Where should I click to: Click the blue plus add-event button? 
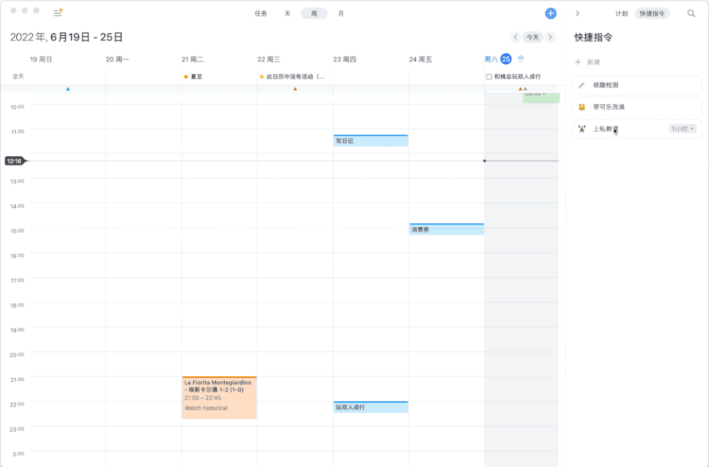[550, 14]
